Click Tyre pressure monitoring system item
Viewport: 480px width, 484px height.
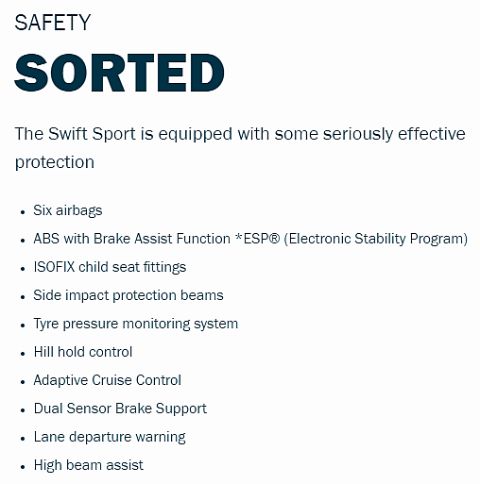[136, 324]
